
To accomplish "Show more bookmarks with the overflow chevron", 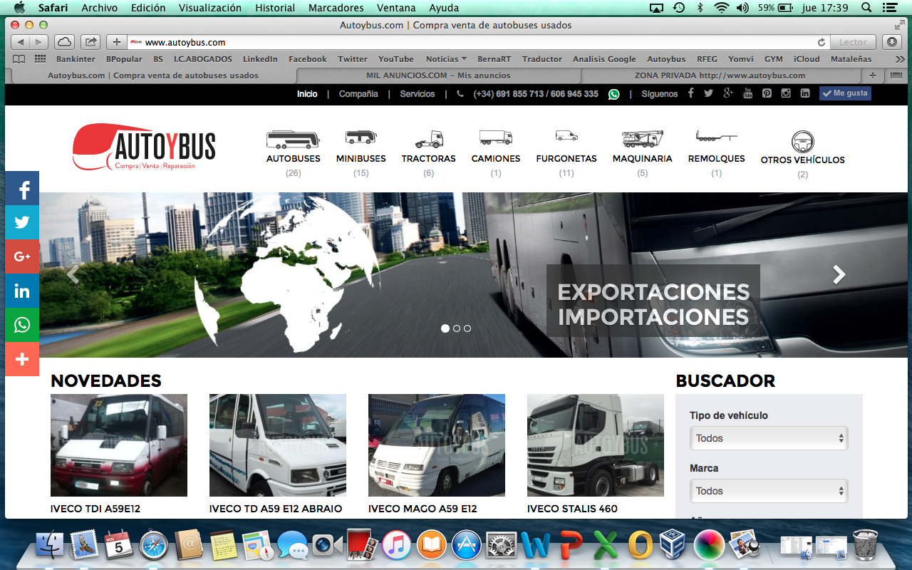I will [900, 59].
